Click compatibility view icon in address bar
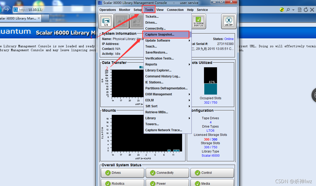This screenshot has width=316, height=186. pyautogui.click(x=300, y=10)
